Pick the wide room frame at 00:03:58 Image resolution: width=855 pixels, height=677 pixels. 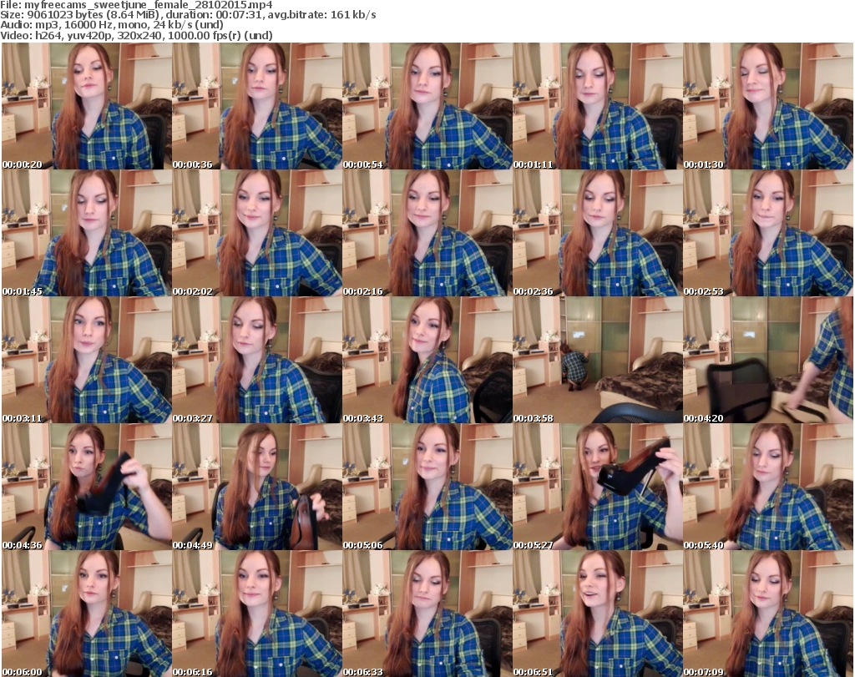pyautogui.click(x=598, y=360)
